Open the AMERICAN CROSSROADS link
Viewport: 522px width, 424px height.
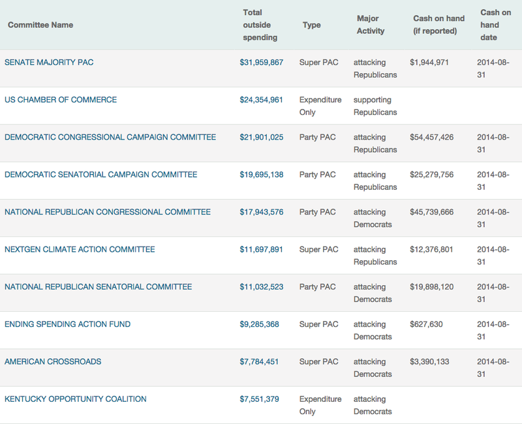pos(53,361)
